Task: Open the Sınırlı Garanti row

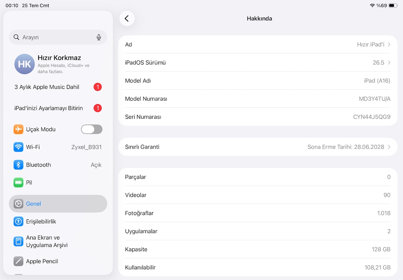Action: point(258,147)
